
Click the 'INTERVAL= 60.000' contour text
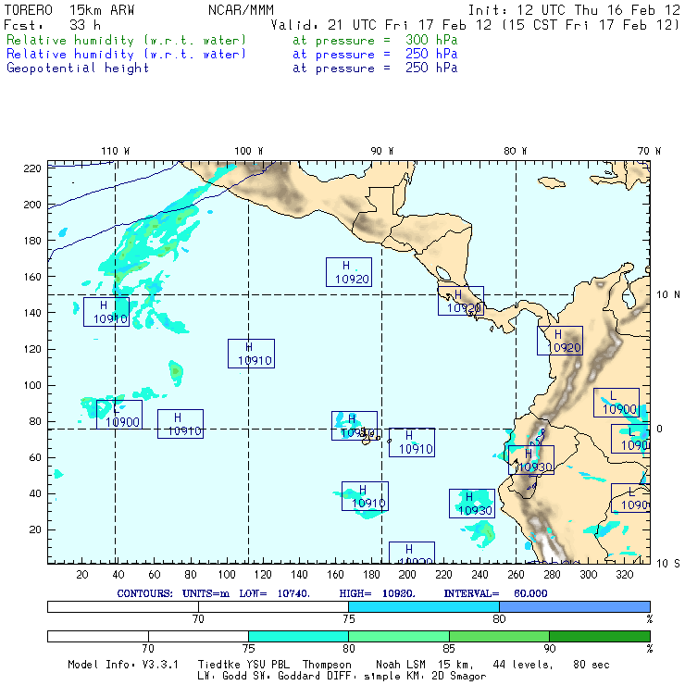495,593
